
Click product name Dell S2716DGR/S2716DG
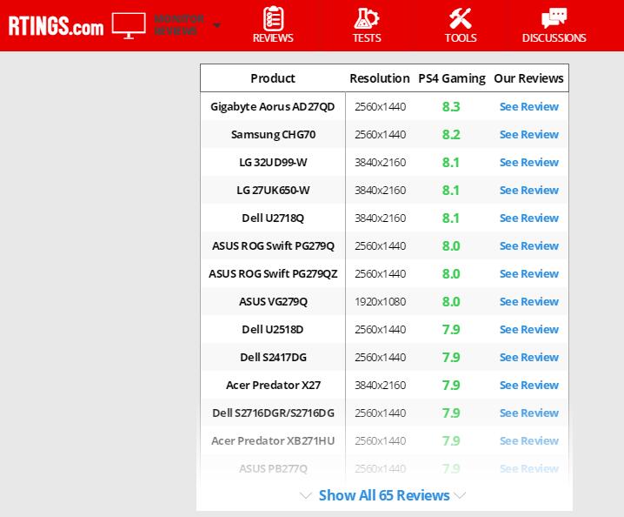tap(273, 413)
